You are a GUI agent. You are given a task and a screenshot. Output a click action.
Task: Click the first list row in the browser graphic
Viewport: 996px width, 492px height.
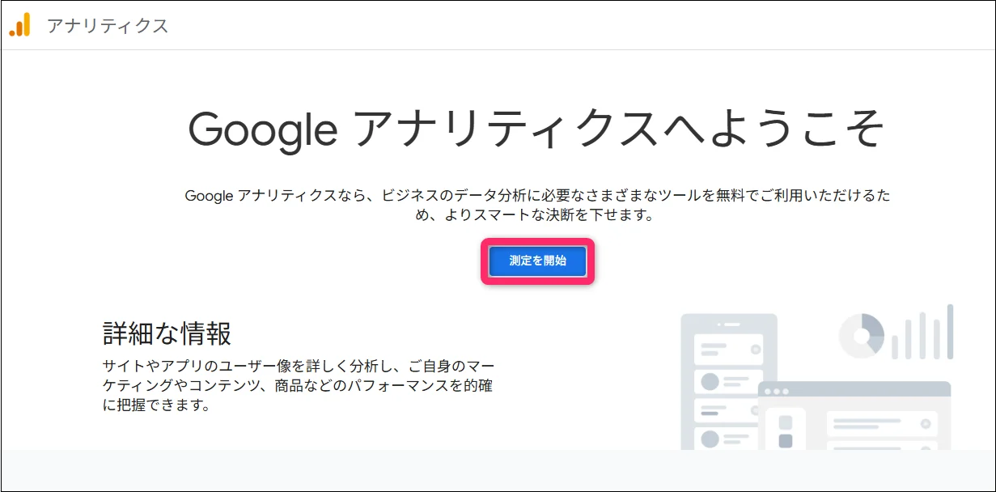[x=881, y=424]
